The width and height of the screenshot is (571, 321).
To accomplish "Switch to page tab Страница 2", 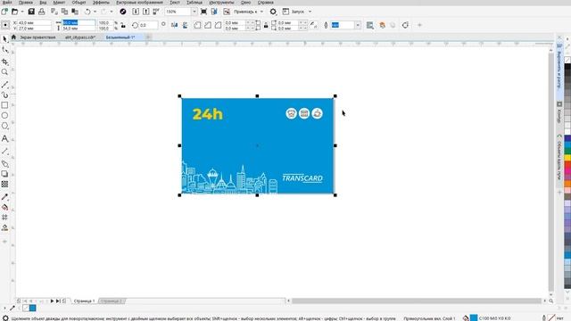I will pyautogui.click(x=112, y=301).
